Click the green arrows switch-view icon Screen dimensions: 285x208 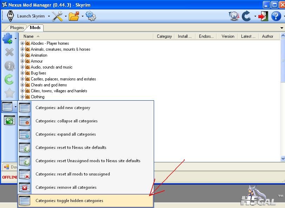[9, 120]
